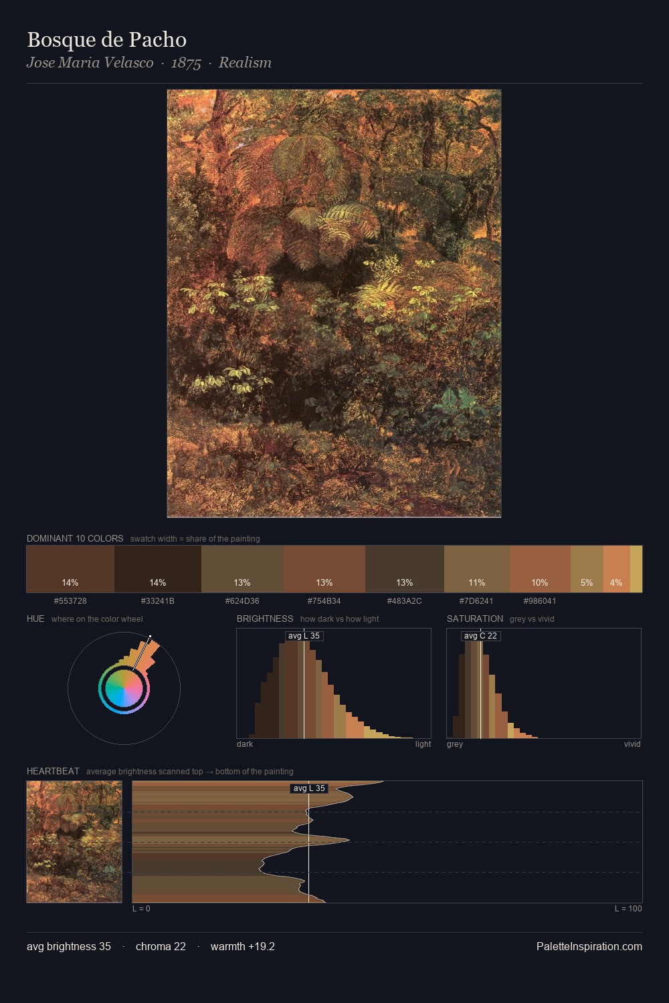Select the 4% orange swatch
This screenshot has width=669, height=1003.
click(616, 569)
